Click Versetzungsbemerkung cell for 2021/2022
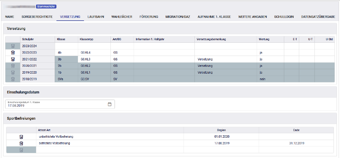 click(225, 59)
